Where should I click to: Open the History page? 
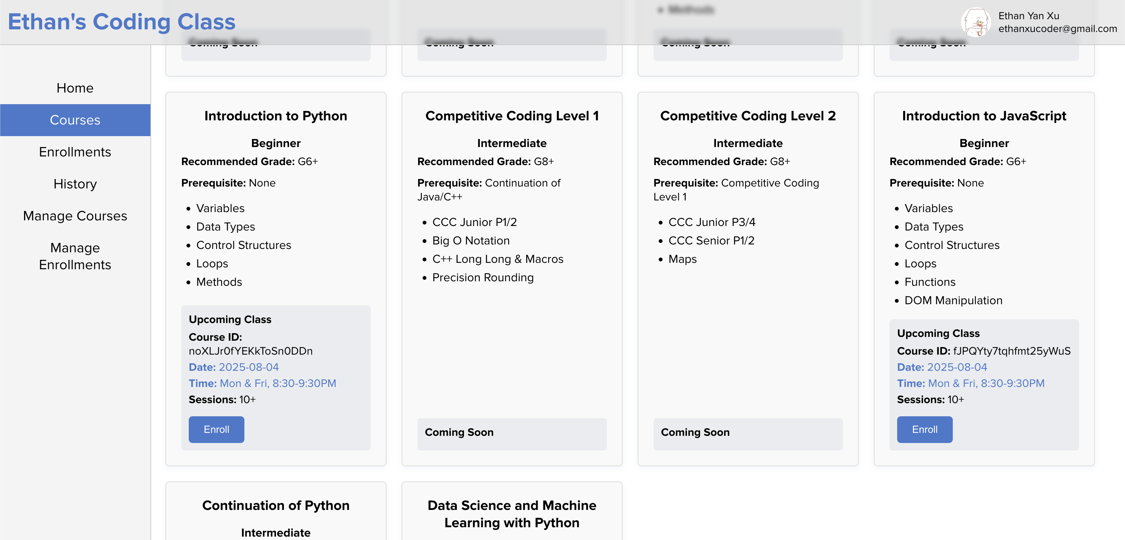coord(75,184)
